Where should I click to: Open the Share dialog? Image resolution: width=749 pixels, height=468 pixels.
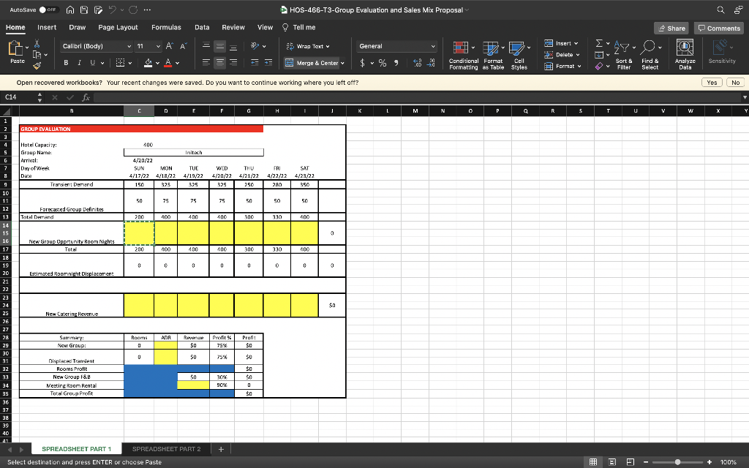coord(671,27)
